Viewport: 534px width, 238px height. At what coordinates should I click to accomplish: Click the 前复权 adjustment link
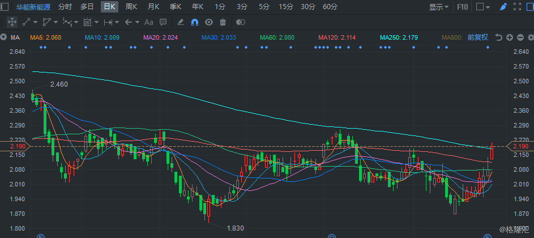[477, 37]
